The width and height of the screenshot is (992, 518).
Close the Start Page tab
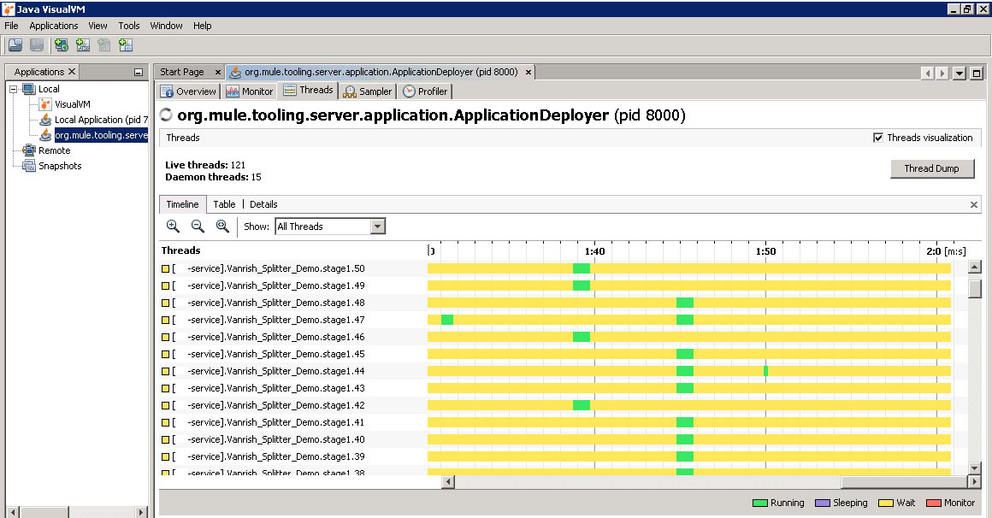(217, 72)
